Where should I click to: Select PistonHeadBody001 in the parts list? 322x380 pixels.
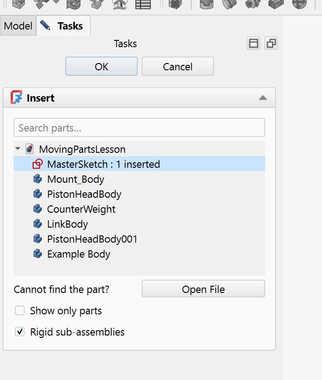[92, 239]
